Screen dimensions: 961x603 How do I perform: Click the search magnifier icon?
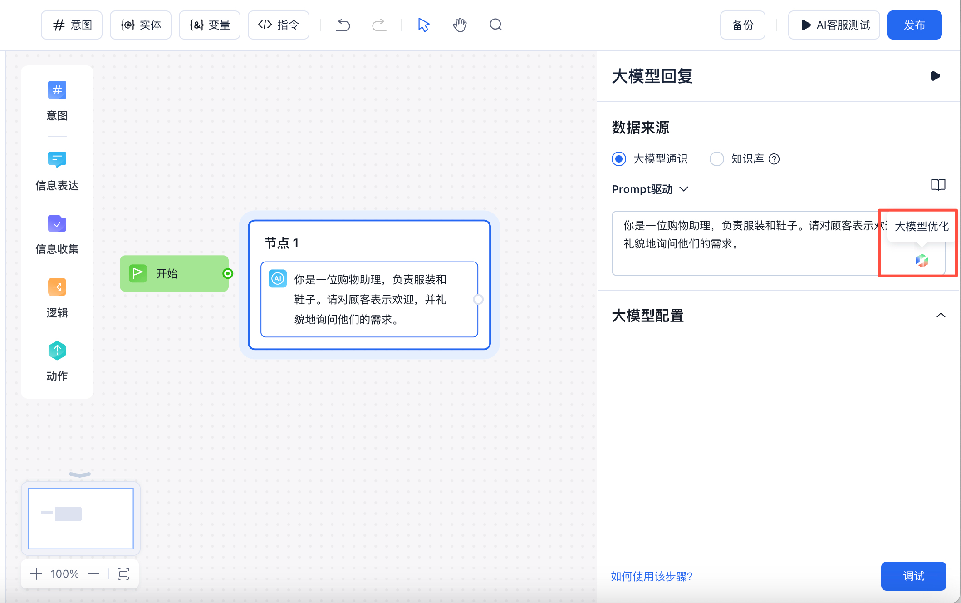[496, 25]
